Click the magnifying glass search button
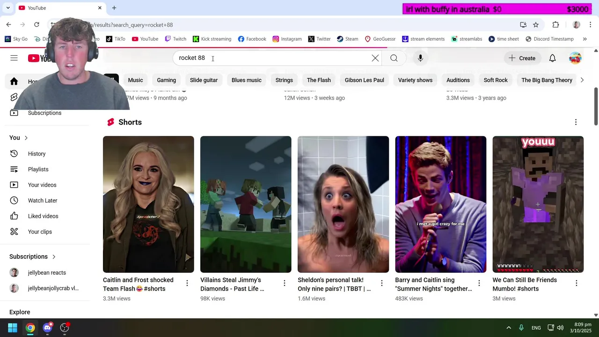599x337 pixels. [x=394, y=58]
